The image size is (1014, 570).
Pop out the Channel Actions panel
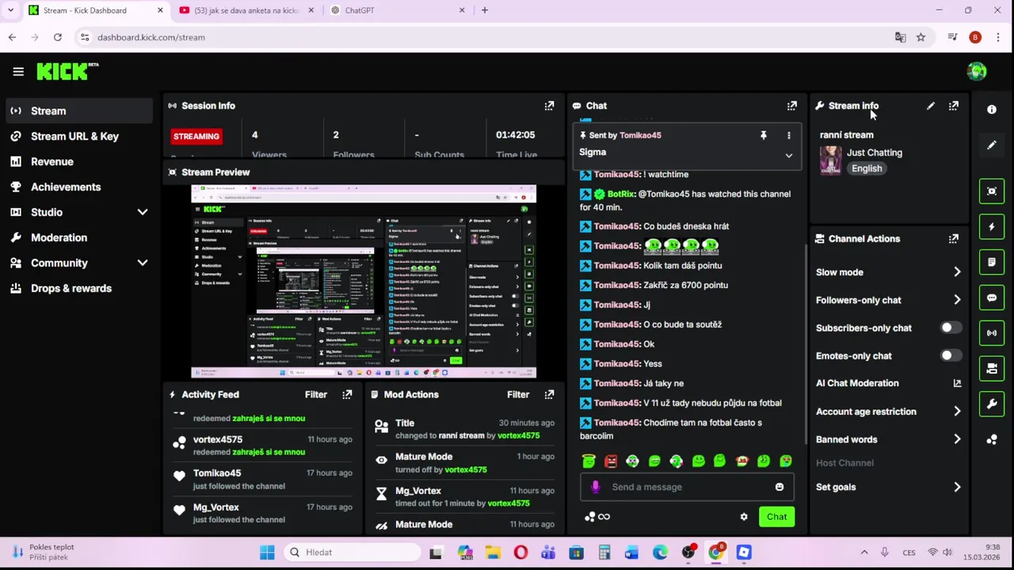pos(954,238)
